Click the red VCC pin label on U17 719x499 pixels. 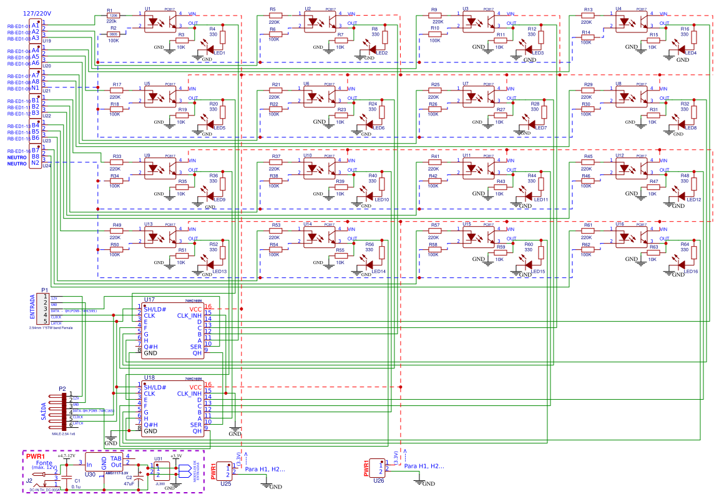(x=195, y=309)
